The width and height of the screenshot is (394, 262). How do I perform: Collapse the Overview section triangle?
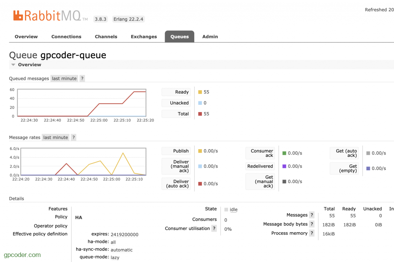[x=13, y=65]
